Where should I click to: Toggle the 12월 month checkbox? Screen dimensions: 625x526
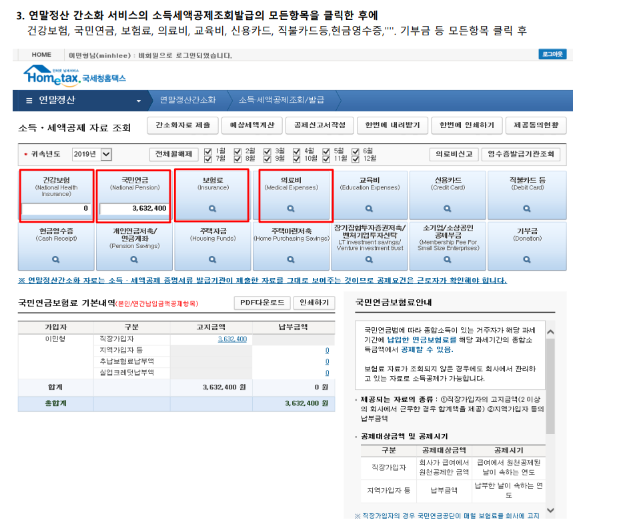click(356, 159)
